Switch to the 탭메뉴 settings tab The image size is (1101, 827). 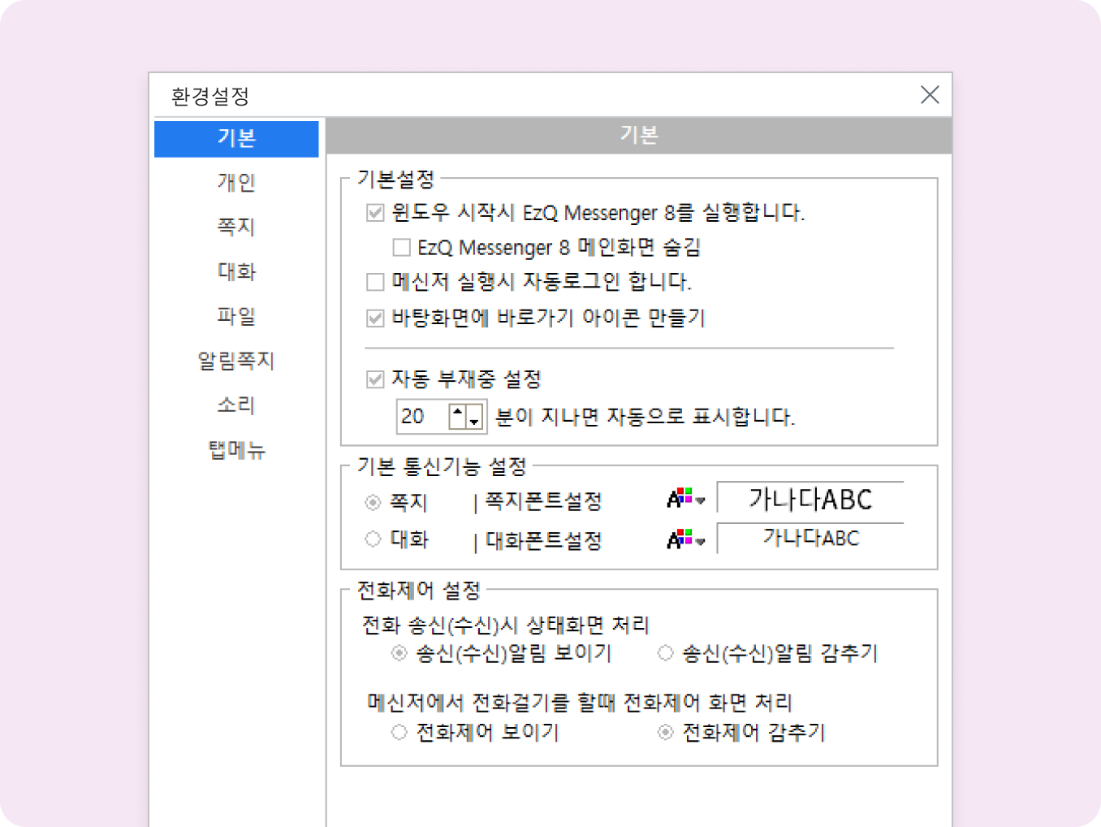[x=236, y=450]
